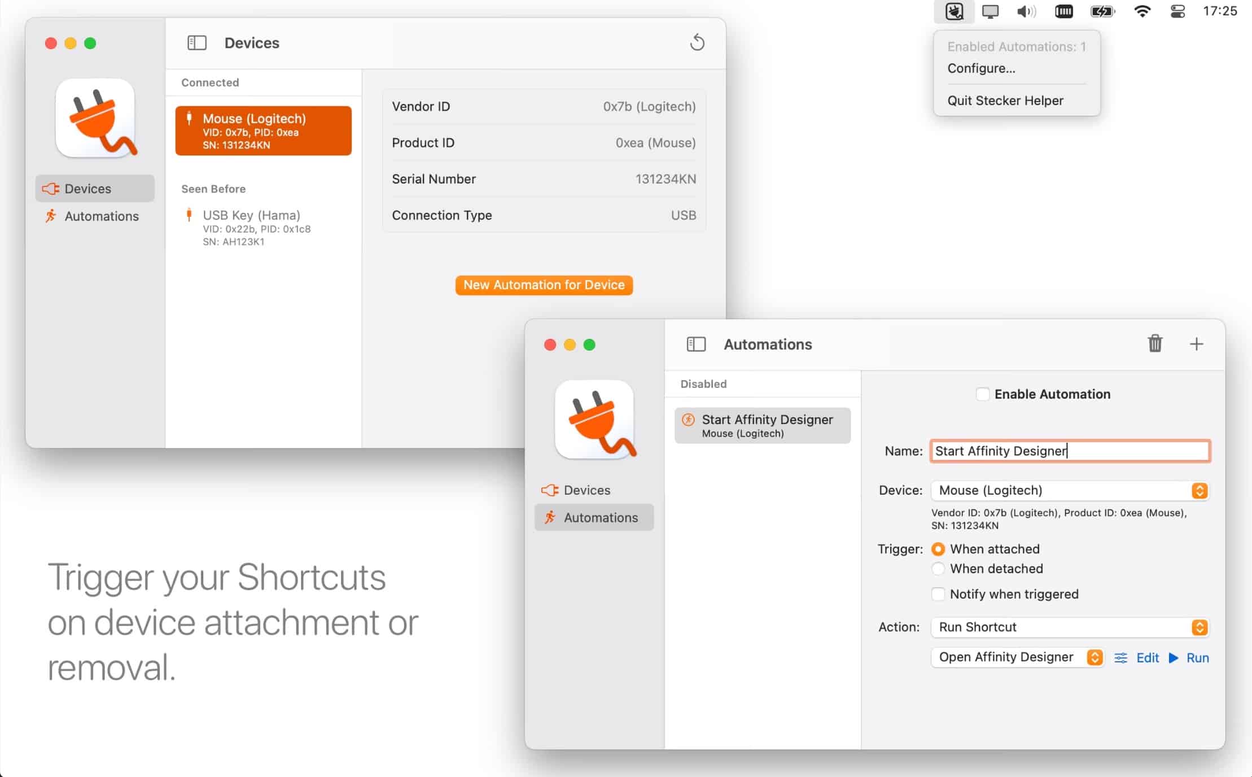Click the Vendor ID value 0x7b (Logitech)
Viewport: 1252px width, 777px height.
tap(649, 107)
